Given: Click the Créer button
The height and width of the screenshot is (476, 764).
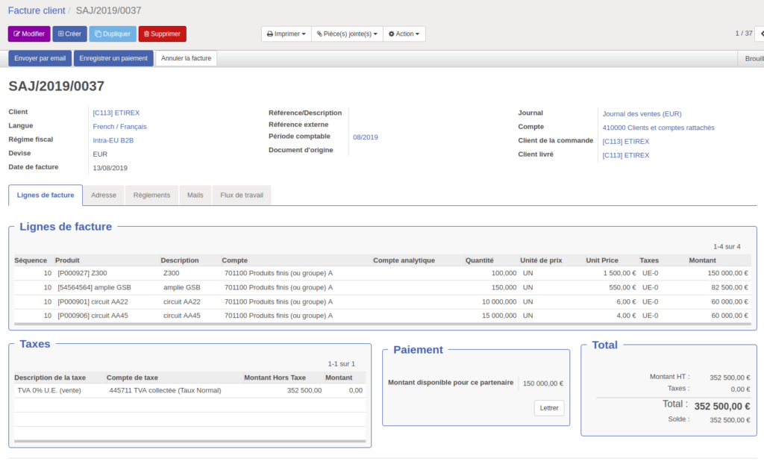Looking at the screenshot, I should tap(69, 34).
